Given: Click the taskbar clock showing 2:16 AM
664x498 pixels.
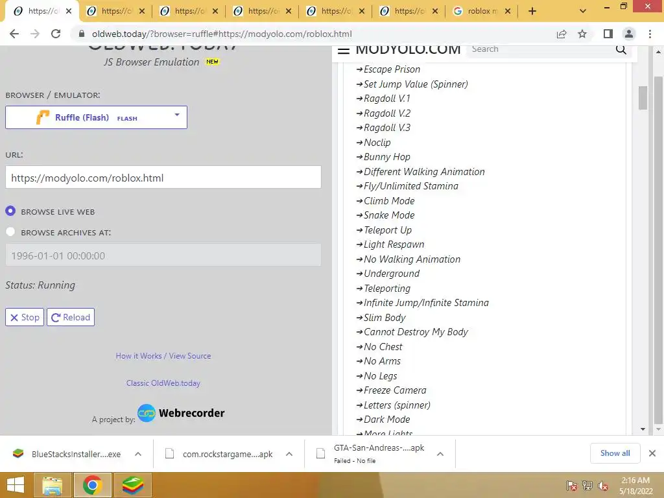Looking at the screenshot, I should 635,485.
